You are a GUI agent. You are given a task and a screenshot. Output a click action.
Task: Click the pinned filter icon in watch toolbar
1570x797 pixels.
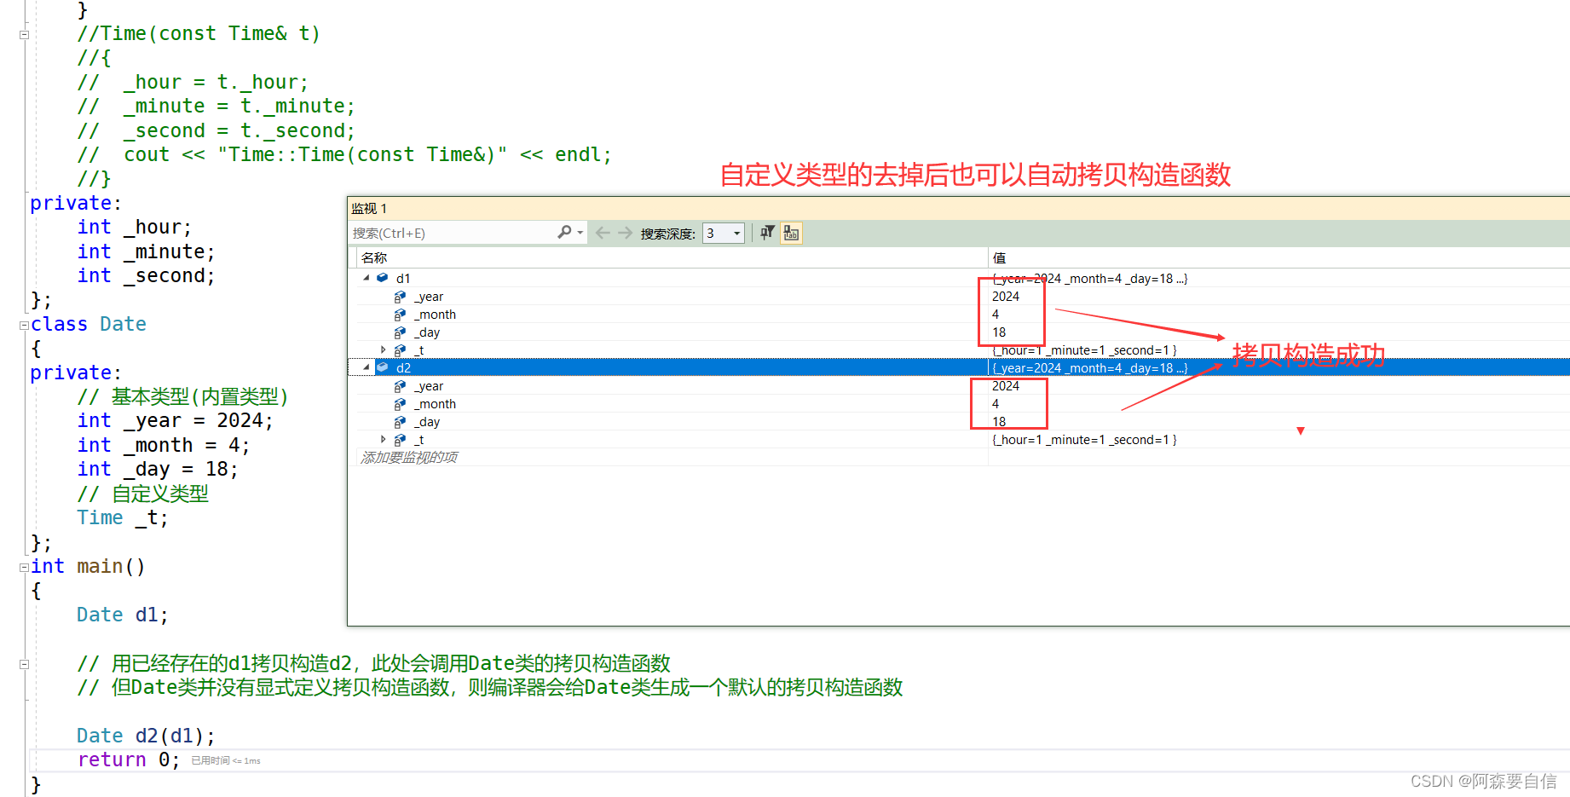[767, 233]
